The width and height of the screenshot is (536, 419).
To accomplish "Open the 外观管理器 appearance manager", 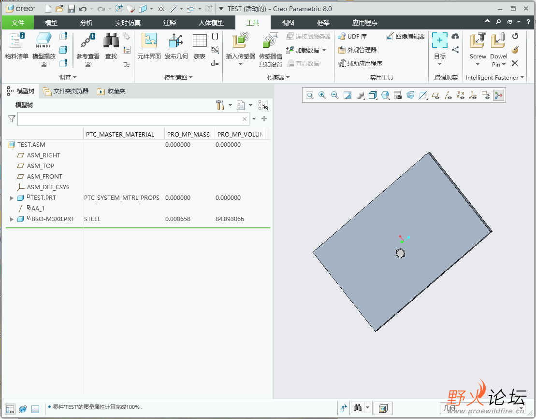I will 357,50.
